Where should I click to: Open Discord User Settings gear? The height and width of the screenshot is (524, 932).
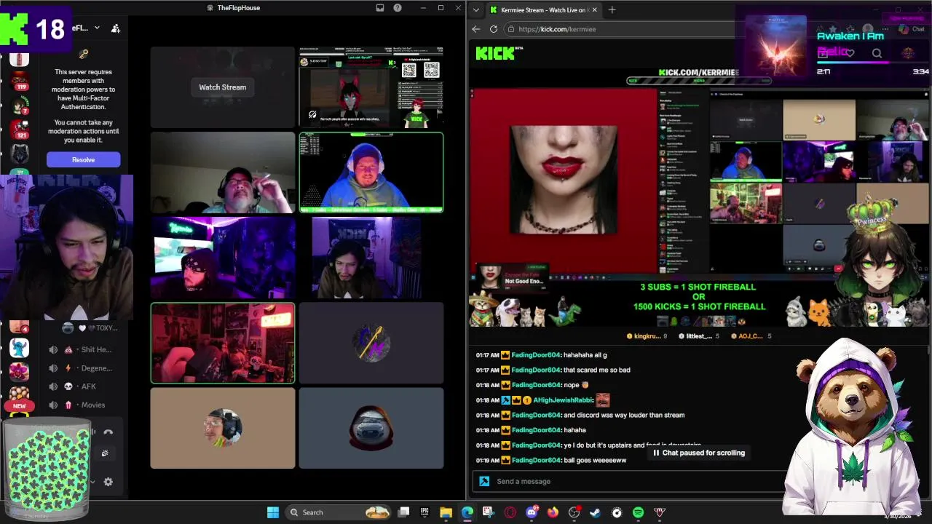(108, 482)
